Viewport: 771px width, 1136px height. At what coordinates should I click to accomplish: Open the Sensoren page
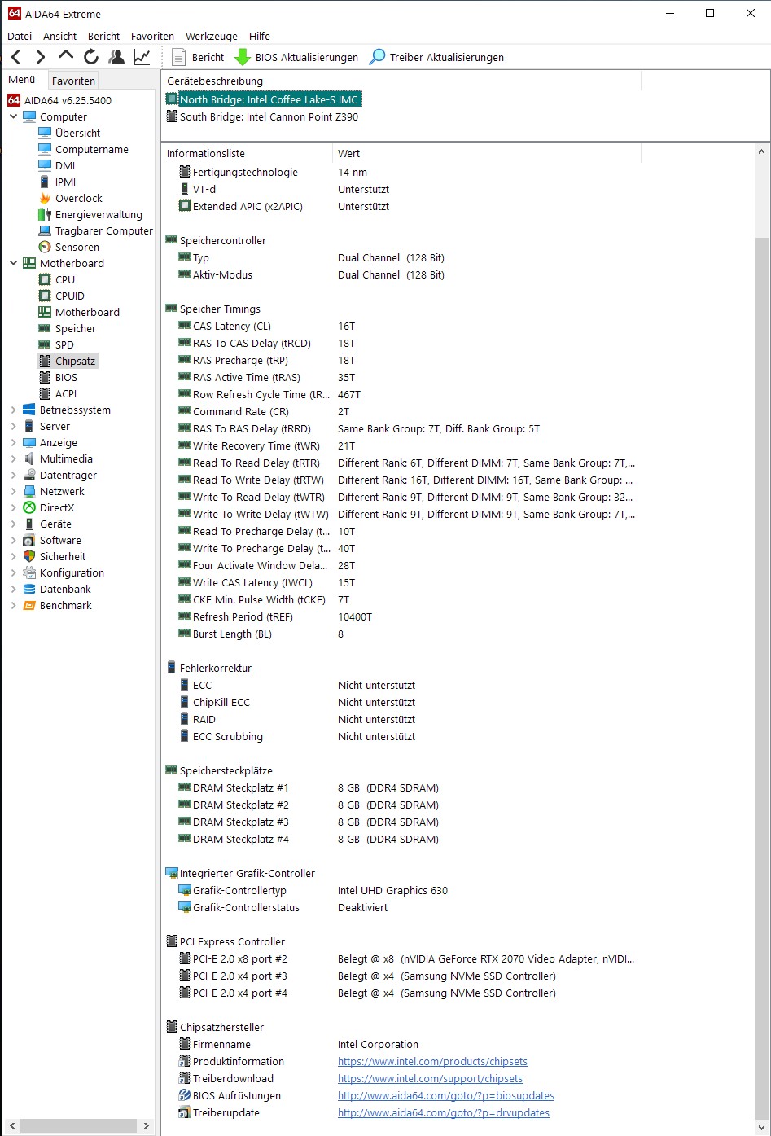click(77, 247)
